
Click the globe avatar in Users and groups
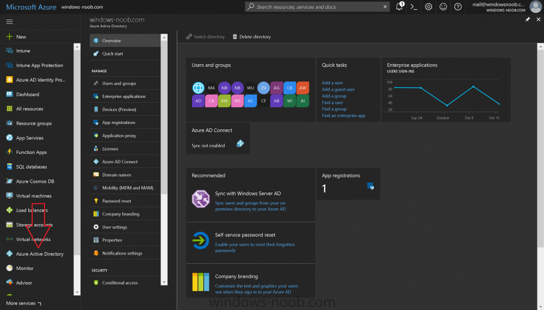(198, 88)
